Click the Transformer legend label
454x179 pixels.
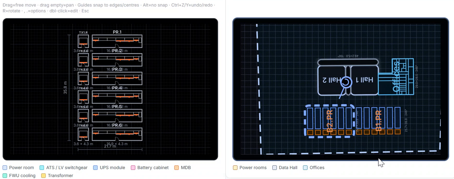60,176
